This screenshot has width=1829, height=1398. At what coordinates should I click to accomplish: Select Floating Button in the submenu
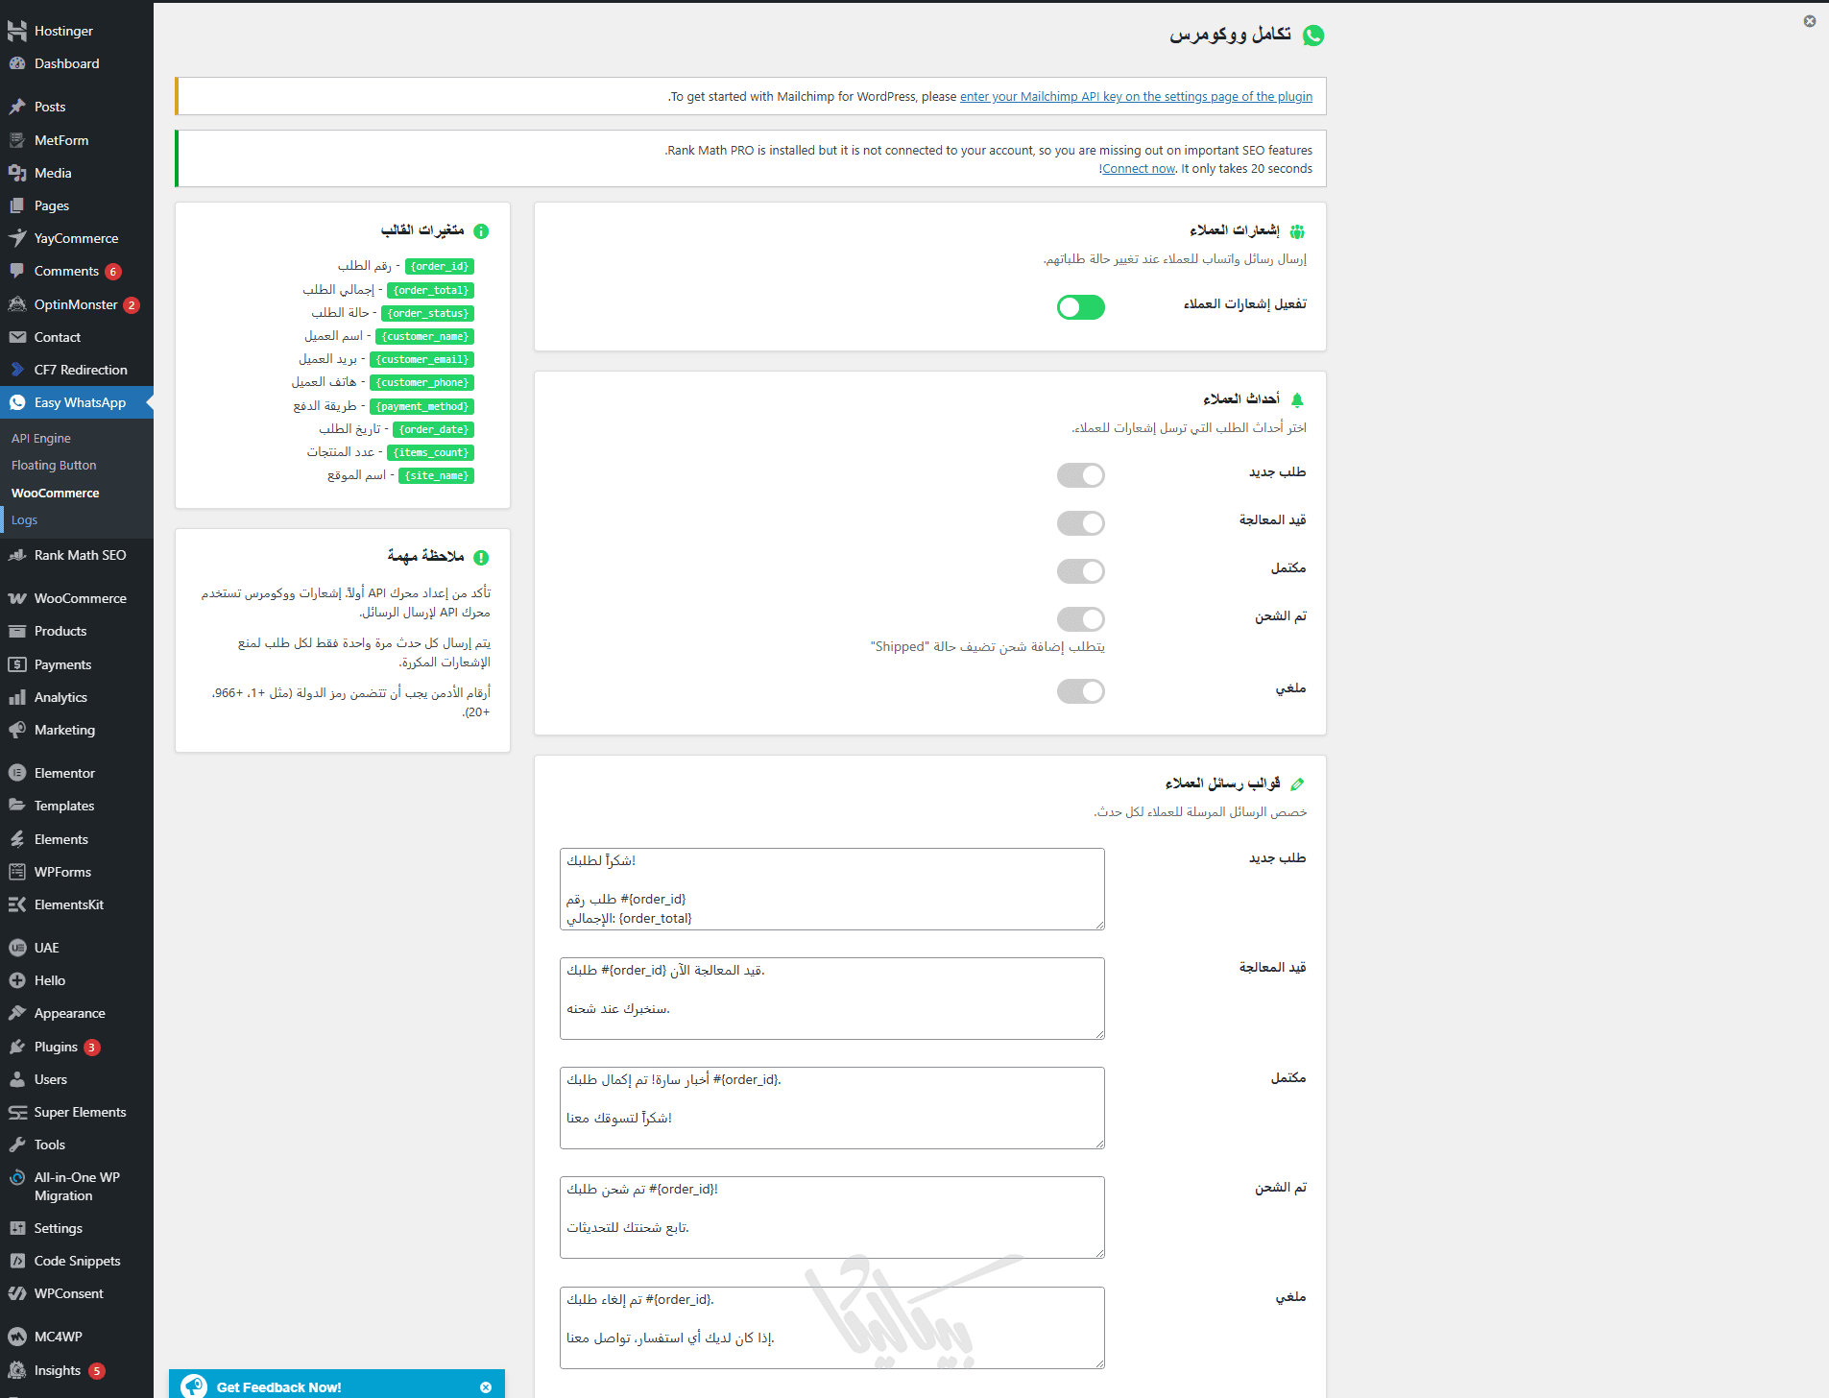[x=54, y=465]
